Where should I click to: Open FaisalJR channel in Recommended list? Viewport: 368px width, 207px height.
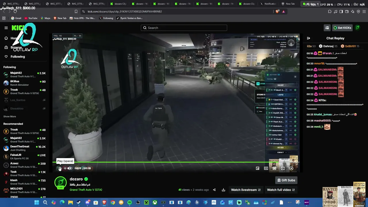[x=24, y=157]
